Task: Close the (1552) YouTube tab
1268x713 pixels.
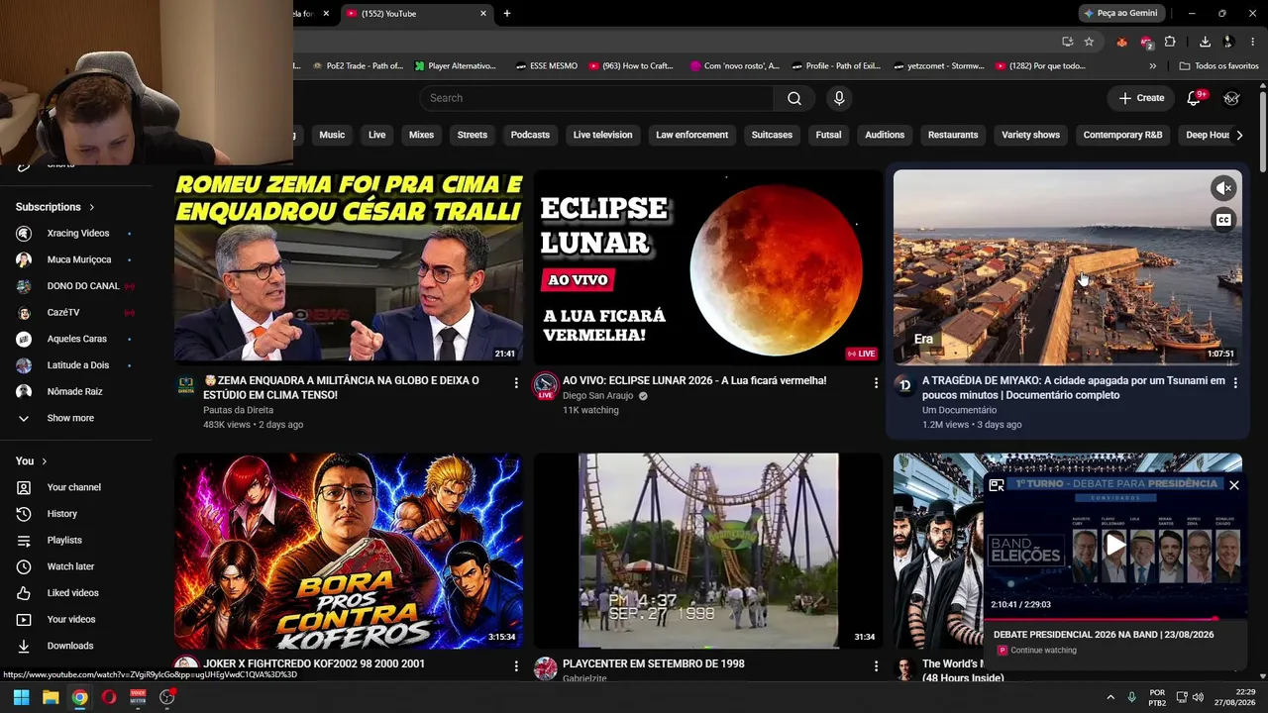Action: click(483, 14)
